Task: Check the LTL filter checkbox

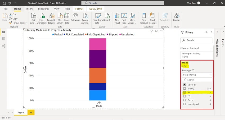Action: [185, 96]
